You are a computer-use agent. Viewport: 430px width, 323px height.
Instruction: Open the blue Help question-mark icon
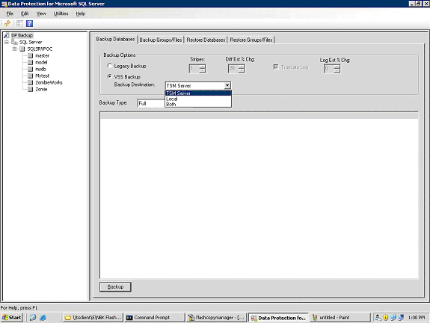pos(29,24)
